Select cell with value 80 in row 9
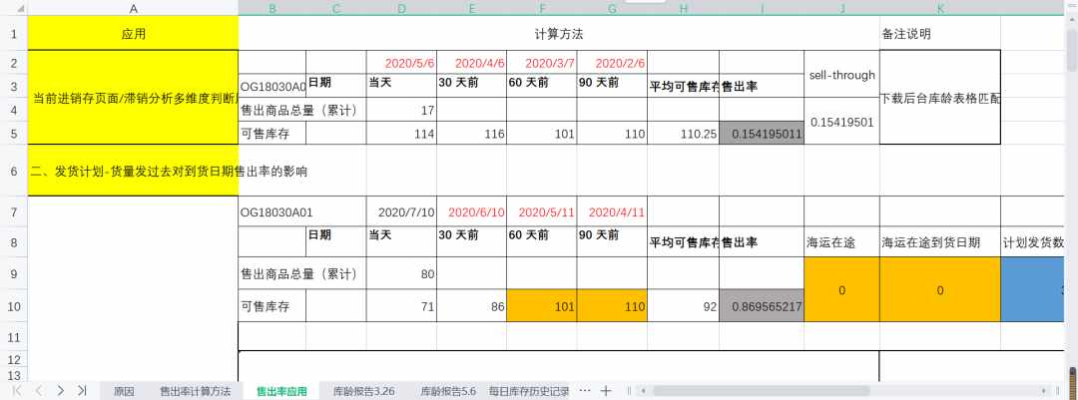1078x400 pixels. [401, 273]
